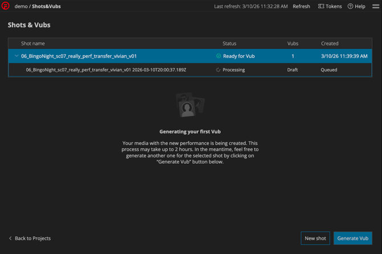Click the red app logo icon

click(x=6, y=6)
